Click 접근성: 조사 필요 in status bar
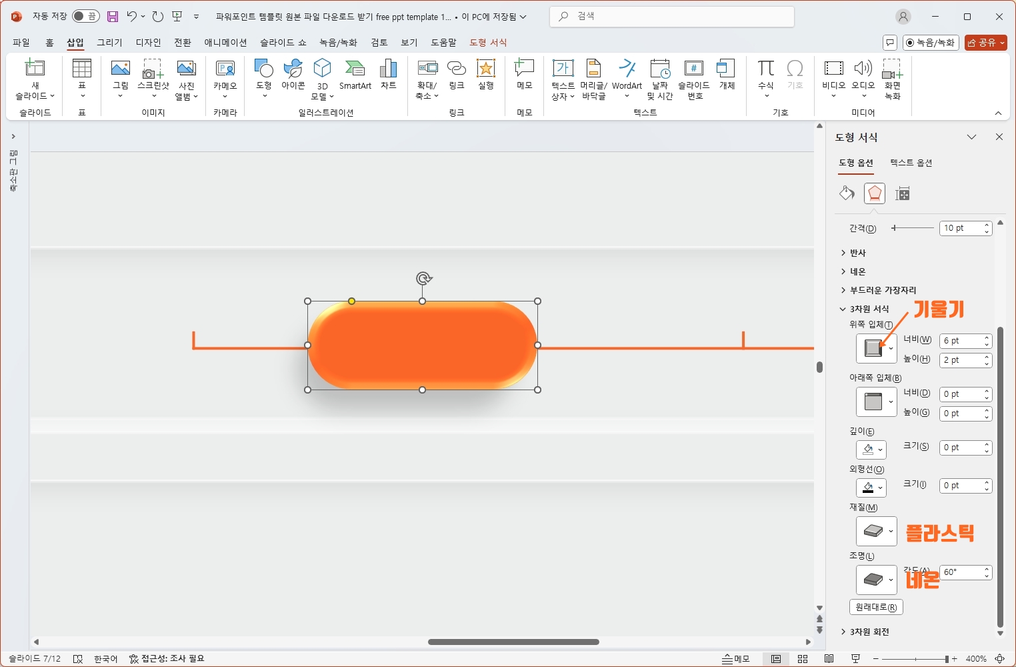Viewport: 1016px width, 667px height. click(167, 659)
